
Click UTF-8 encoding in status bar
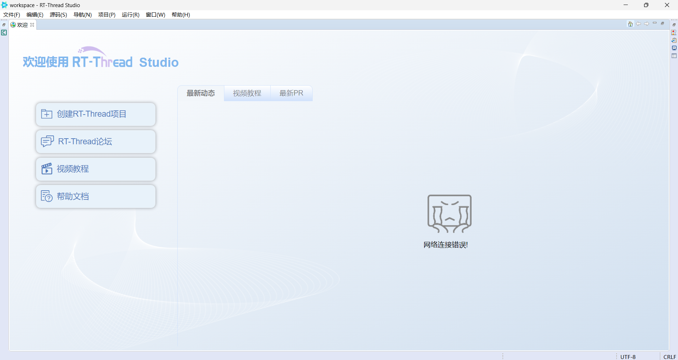628,357
